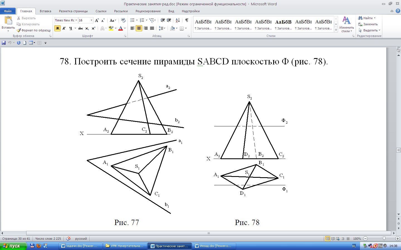Open Word Help question mark icon

point(398,11)
